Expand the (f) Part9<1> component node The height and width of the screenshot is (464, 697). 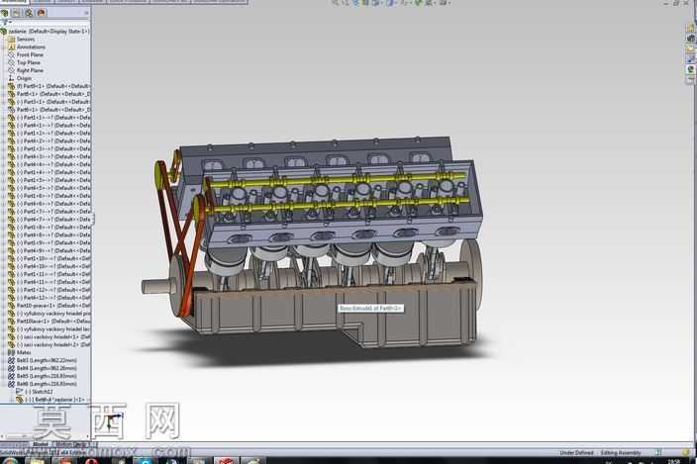(x=4, y=86)
